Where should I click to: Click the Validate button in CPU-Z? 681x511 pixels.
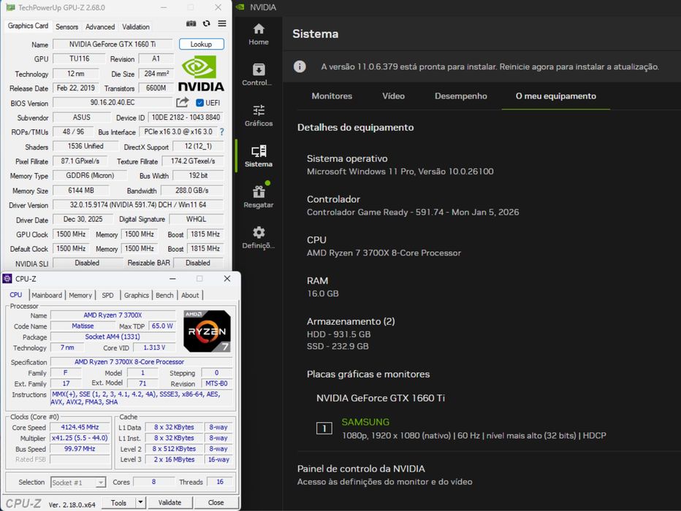pos(170,502)
